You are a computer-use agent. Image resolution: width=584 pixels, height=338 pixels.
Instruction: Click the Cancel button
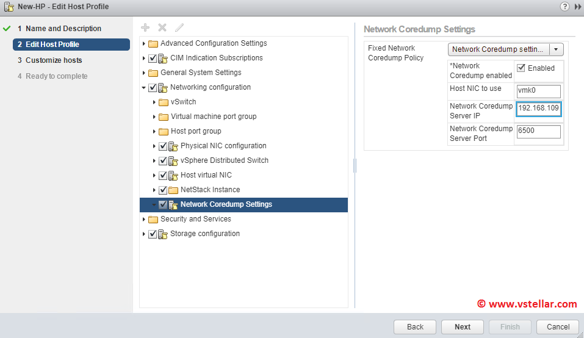pos(558,326)
